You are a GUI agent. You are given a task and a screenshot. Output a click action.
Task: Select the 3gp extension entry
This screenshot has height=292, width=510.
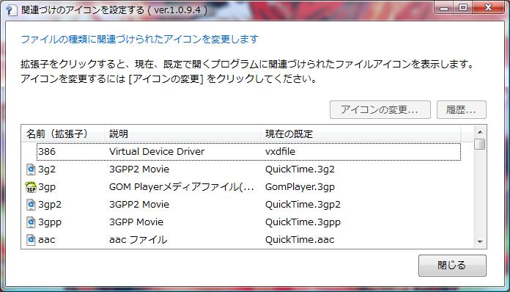[47, 187]
